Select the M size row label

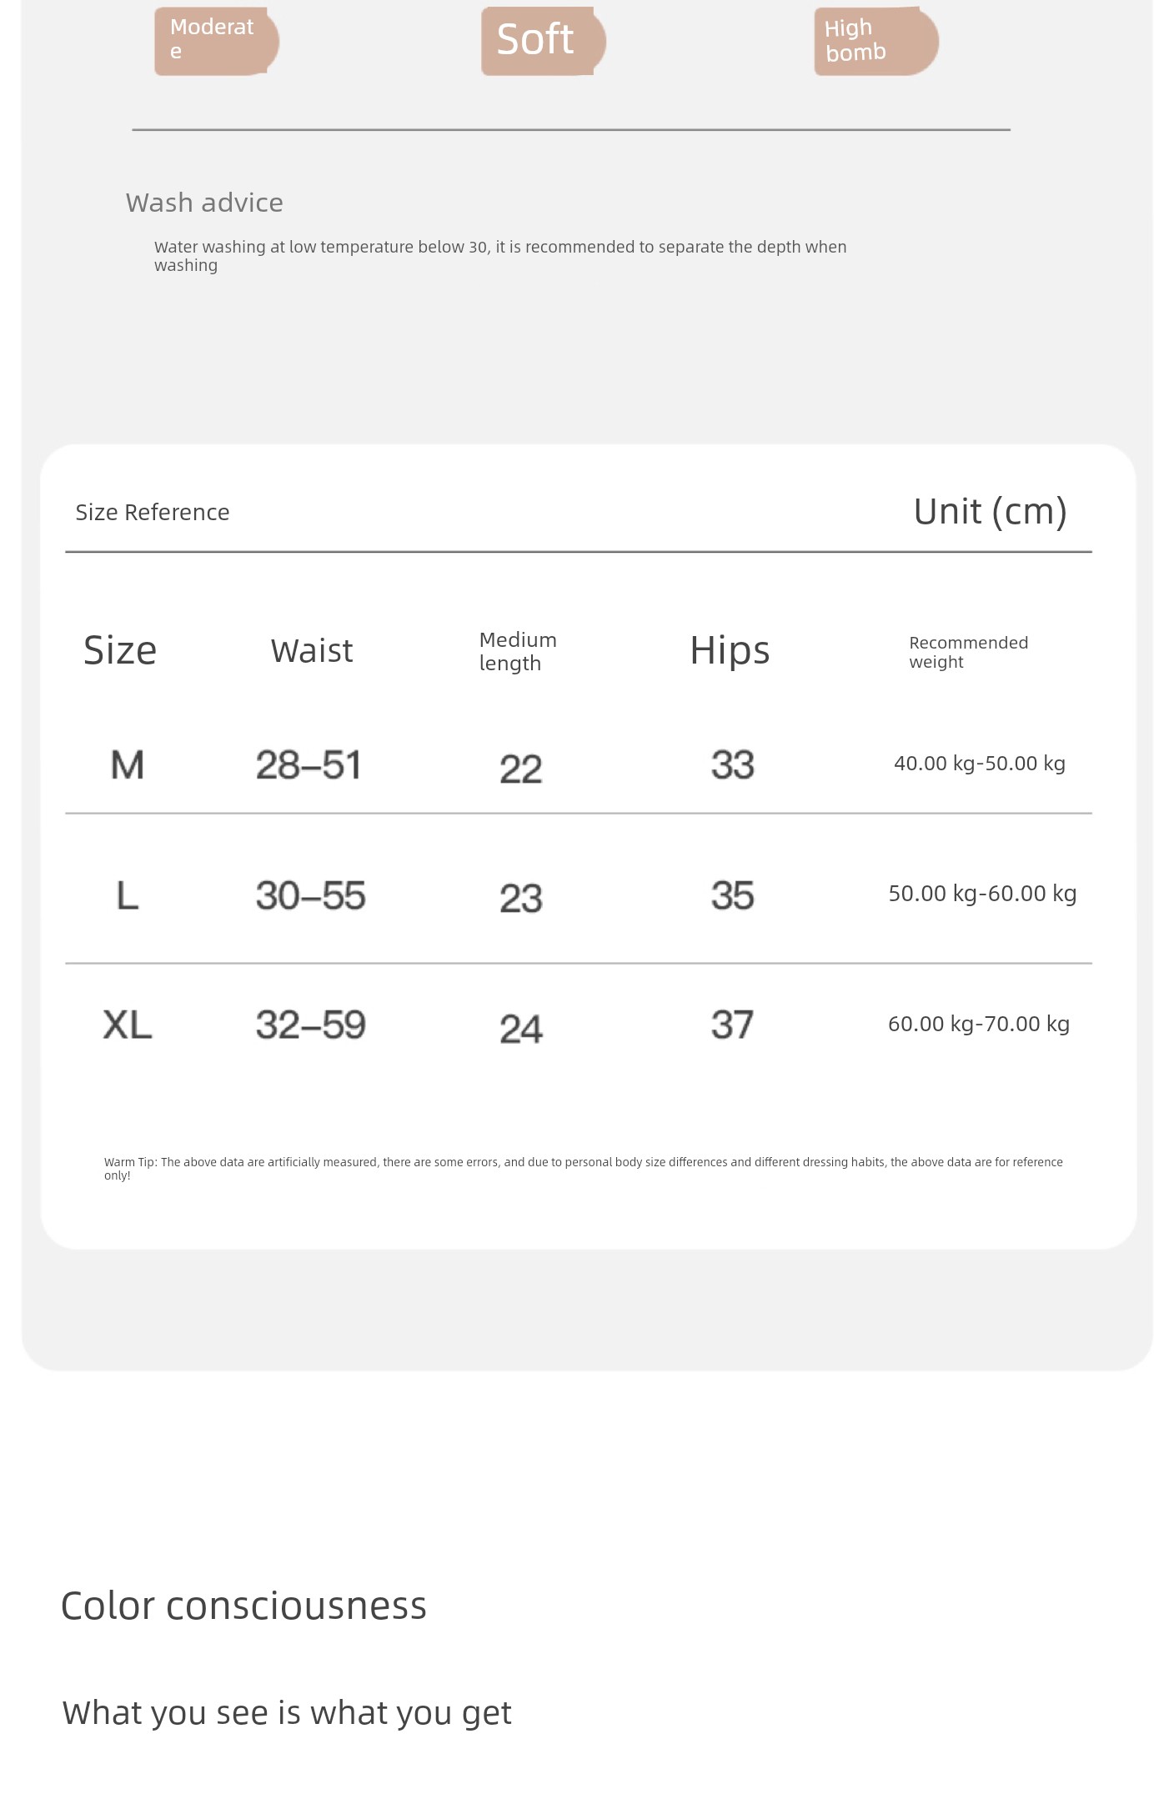tap(128, 764)
